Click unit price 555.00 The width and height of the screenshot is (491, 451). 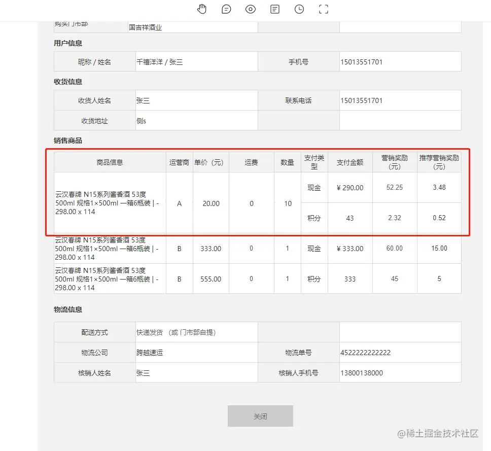[x=211, y=279]
